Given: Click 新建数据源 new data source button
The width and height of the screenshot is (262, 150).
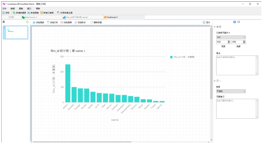Looking at the screenshot, I should (20, 13).
